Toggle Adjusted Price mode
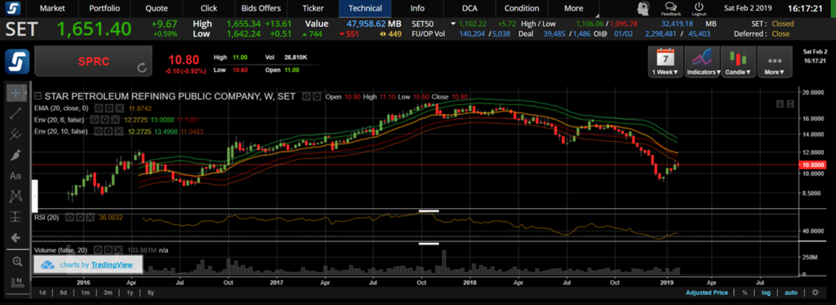Screen dimensions: 836x305 706,293
